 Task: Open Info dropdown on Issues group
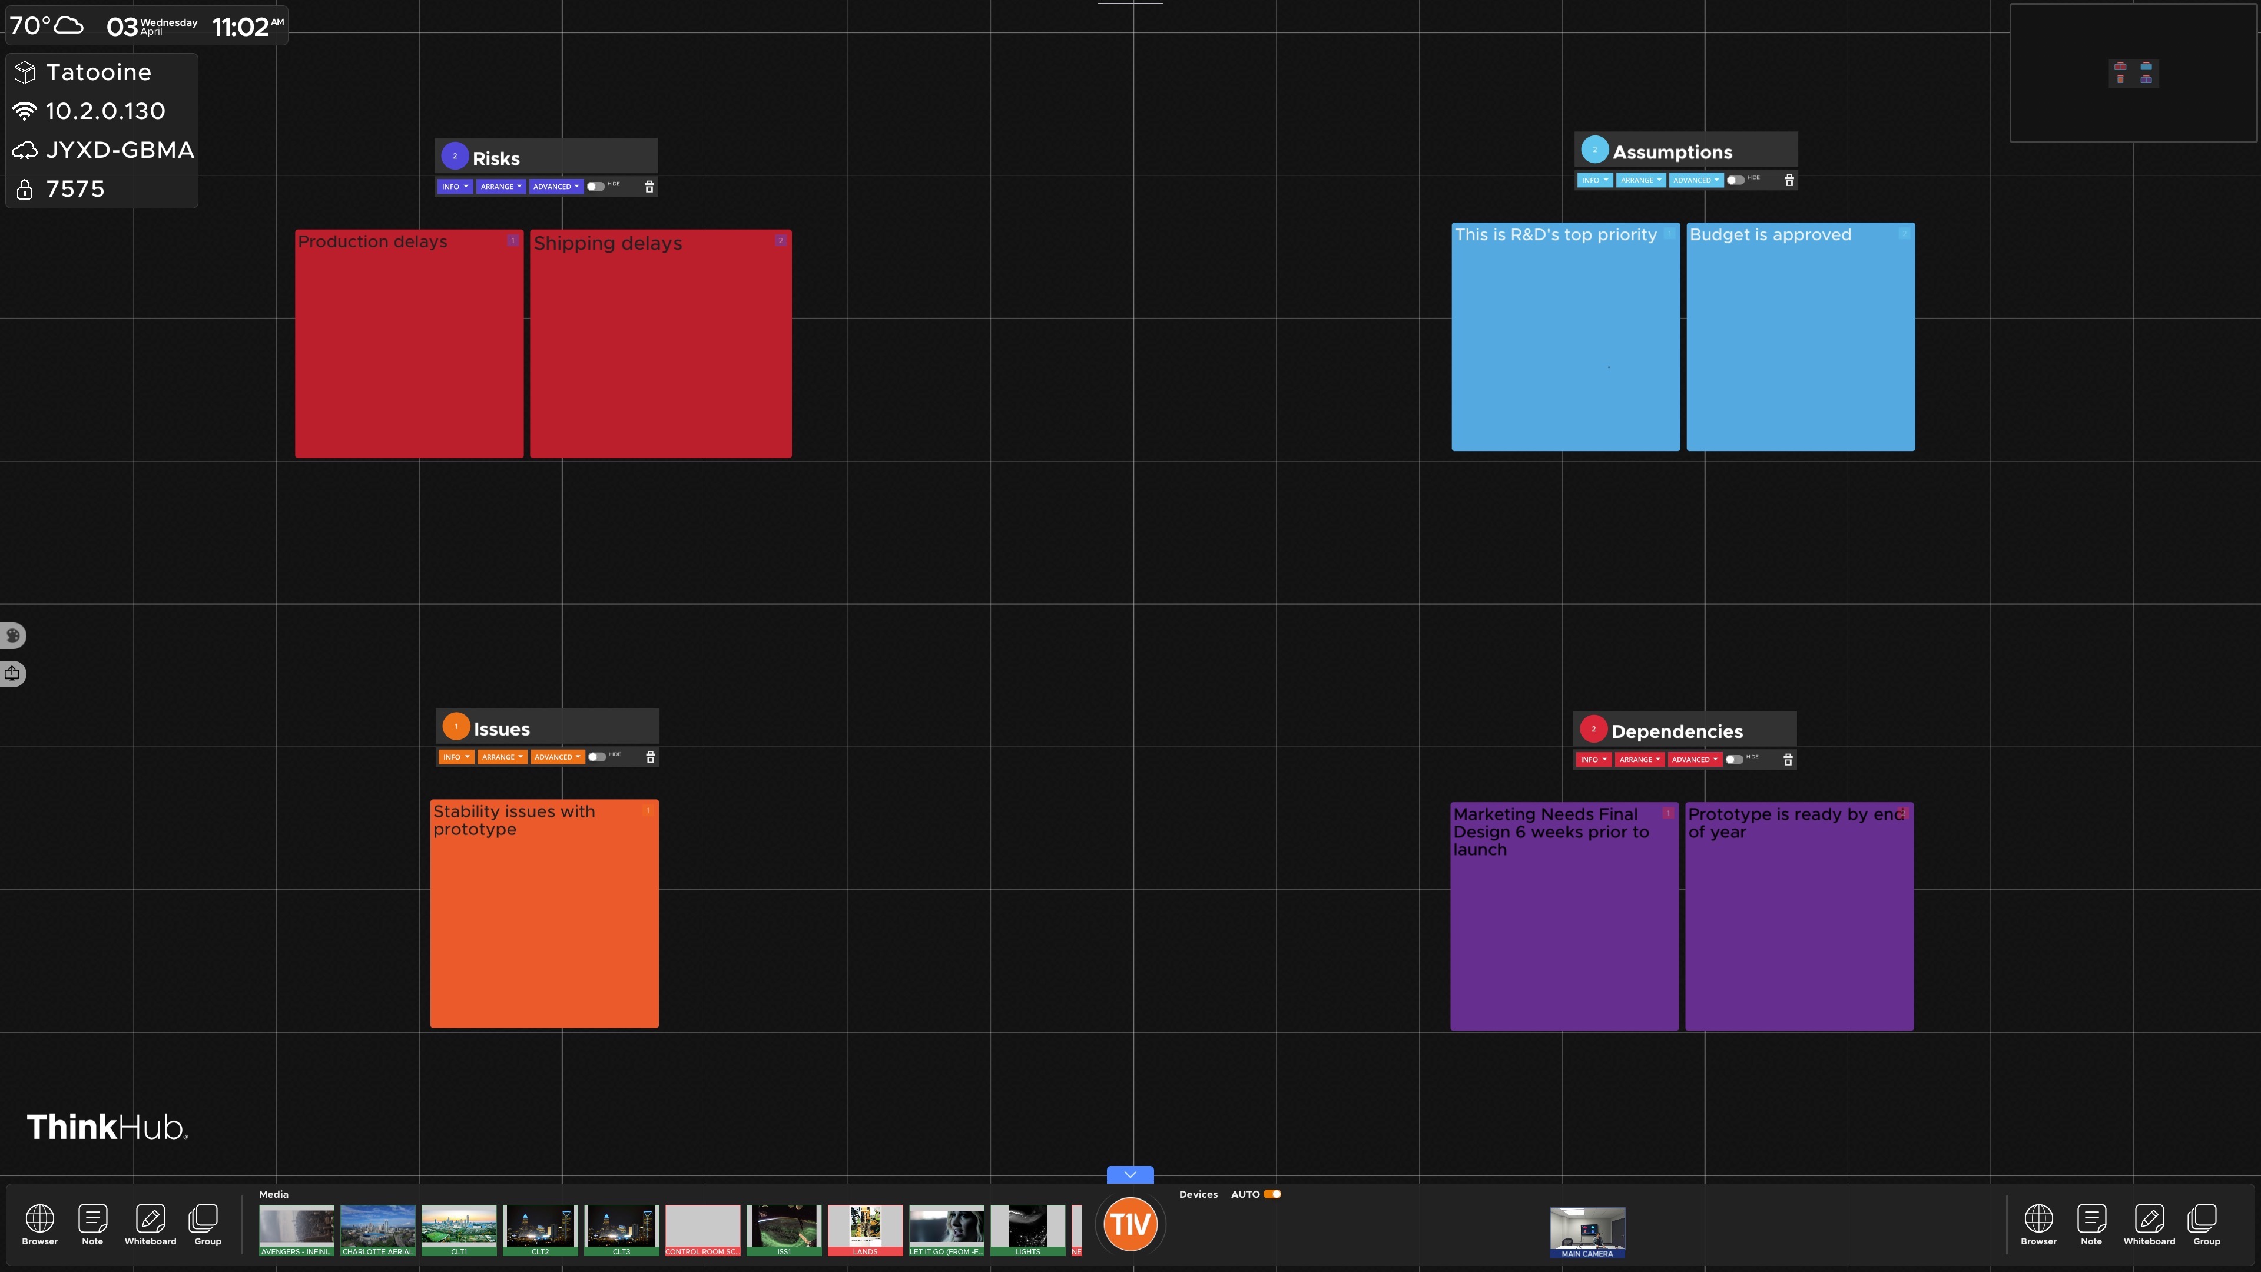point(456,757)
